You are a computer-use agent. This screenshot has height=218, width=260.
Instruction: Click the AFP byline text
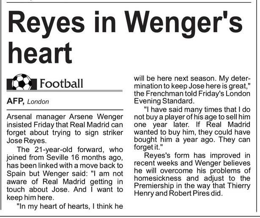click(15, 101)
